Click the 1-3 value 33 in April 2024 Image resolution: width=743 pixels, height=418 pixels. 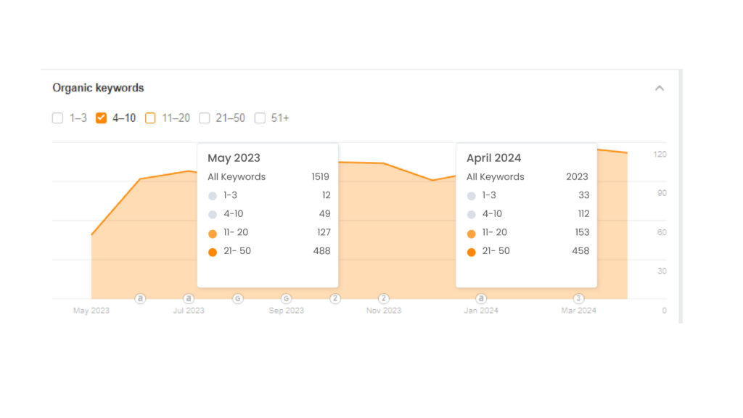584,195
